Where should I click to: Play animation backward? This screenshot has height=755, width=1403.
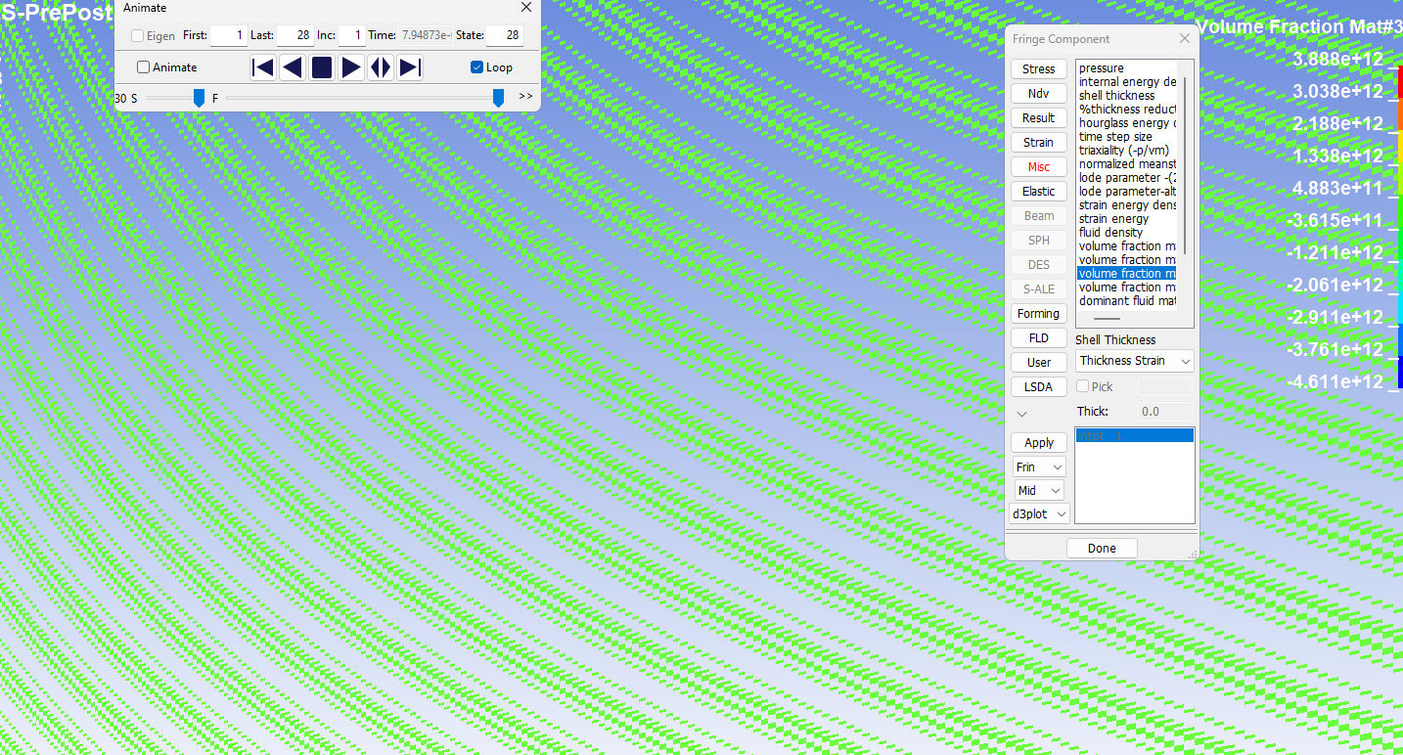click(x=292, y=67)
